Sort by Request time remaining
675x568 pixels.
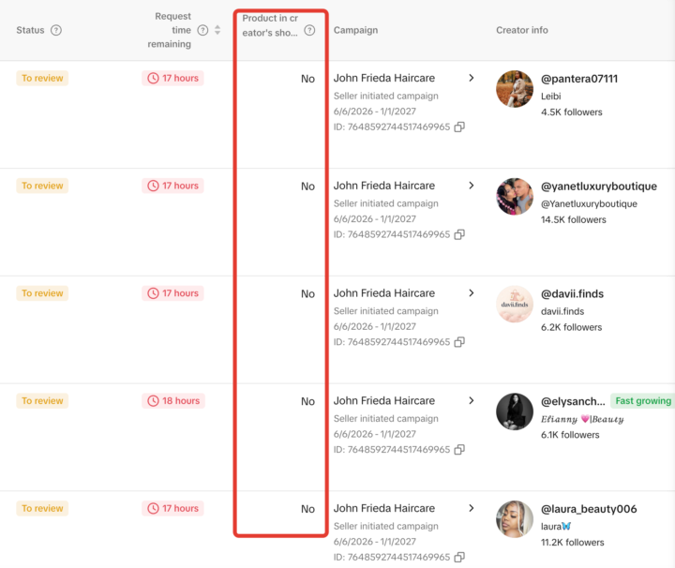tap(217, 30)
